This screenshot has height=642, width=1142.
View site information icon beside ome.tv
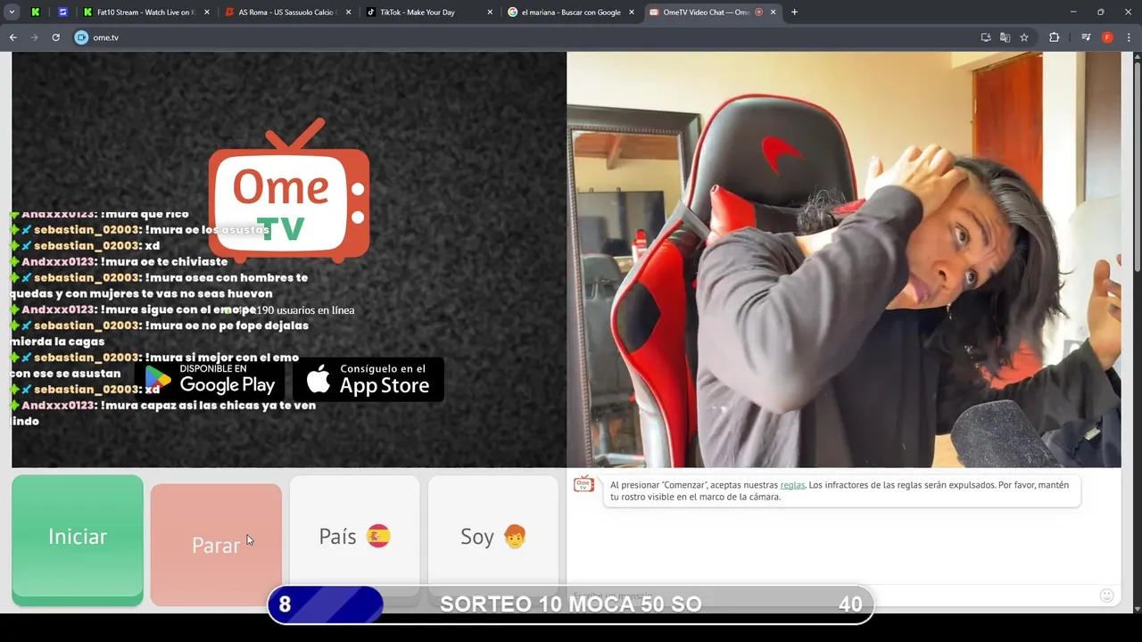coord(81,37)
